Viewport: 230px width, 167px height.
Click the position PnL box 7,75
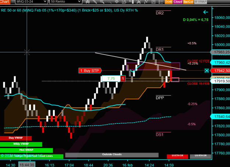(111, 79)
